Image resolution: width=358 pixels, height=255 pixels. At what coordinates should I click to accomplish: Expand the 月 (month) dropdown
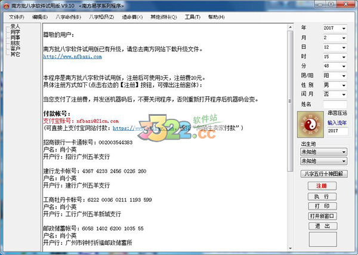pyautogui.click(x=344, y=38)
